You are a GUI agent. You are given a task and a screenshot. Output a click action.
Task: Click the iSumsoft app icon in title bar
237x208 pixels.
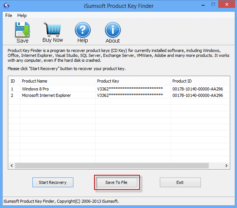click(x=6, y=6)
